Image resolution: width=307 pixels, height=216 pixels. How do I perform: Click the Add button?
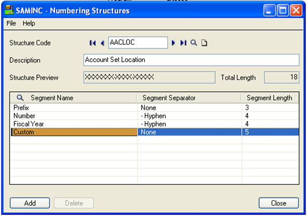[x=30, y=203]
